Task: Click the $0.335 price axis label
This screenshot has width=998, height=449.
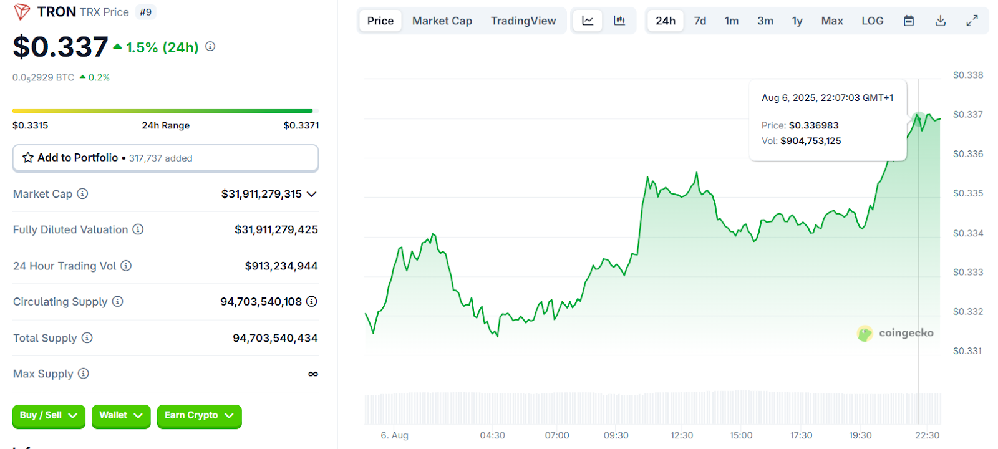Action: pyautogui.click(x=968, y=193)
